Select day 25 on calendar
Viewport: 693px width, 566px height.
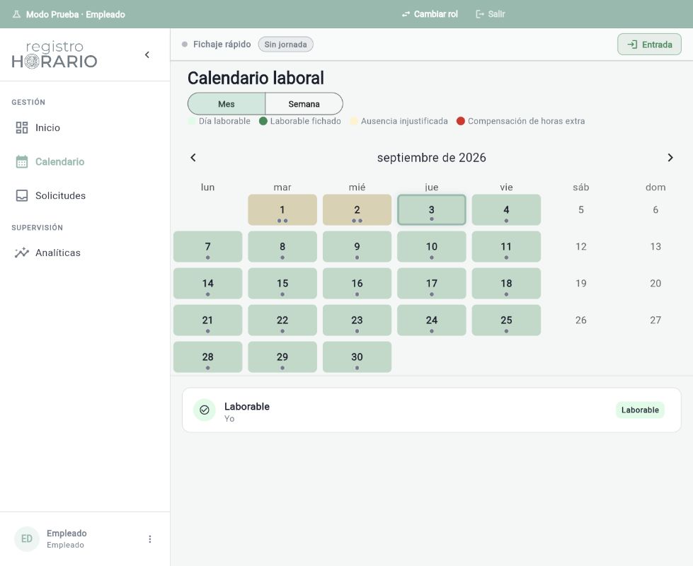(507, 320)
